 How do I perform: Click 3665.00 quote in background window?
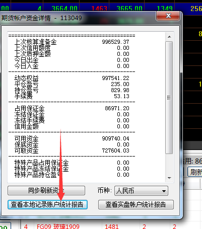(129, 9)
